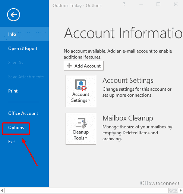Screen dimensions: 183x194
Task: Close the Outlook window
Action: pyautogui.click(x=176, y=4)
